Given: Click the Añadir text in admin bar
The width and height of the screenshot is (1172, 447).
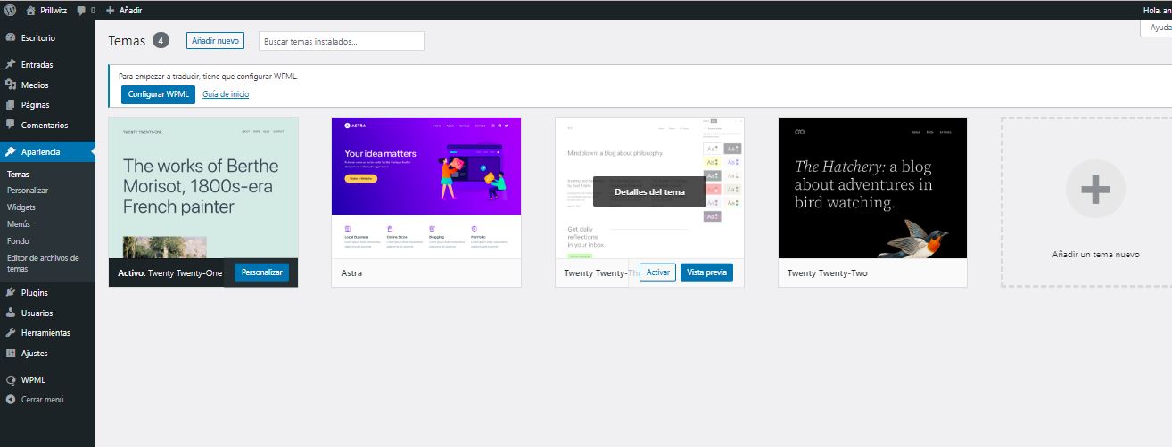Looking at the screenshot, I should pyautogui.click(x=129, y=10).
